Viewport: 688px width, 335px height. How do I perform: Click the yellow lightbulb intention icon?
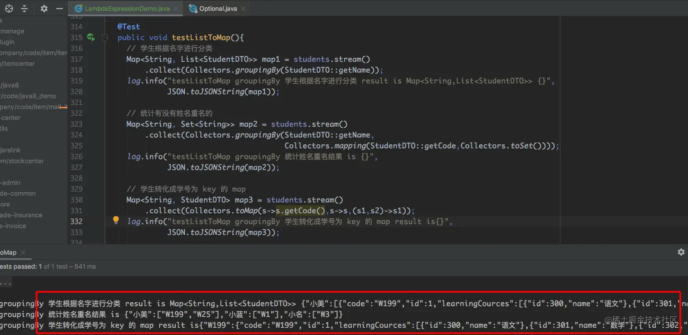(x=116, y=220)
